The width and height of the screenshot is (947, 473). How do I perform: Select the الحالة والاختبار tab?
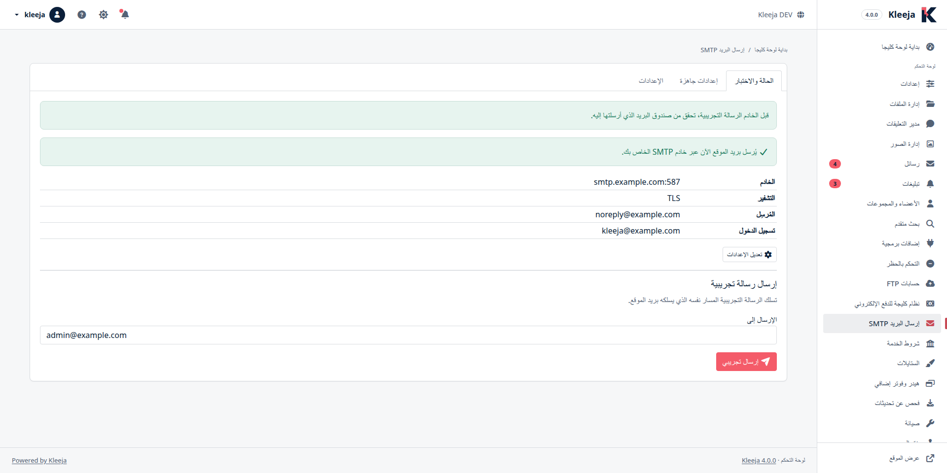pos(754,81)
